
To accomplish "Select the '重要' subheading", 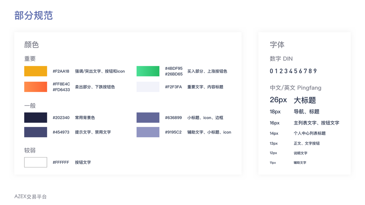I will (30, 59).
